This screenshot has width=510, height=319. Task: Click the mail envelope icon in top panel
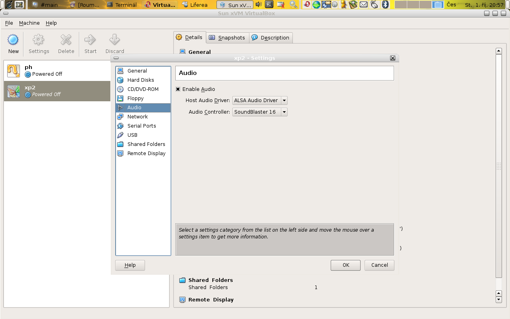click(x=363, y=5)
